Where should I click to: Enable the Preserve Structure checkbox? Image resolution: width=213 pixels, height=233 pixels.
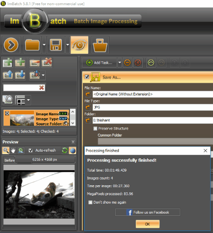[x=95, y=129]
